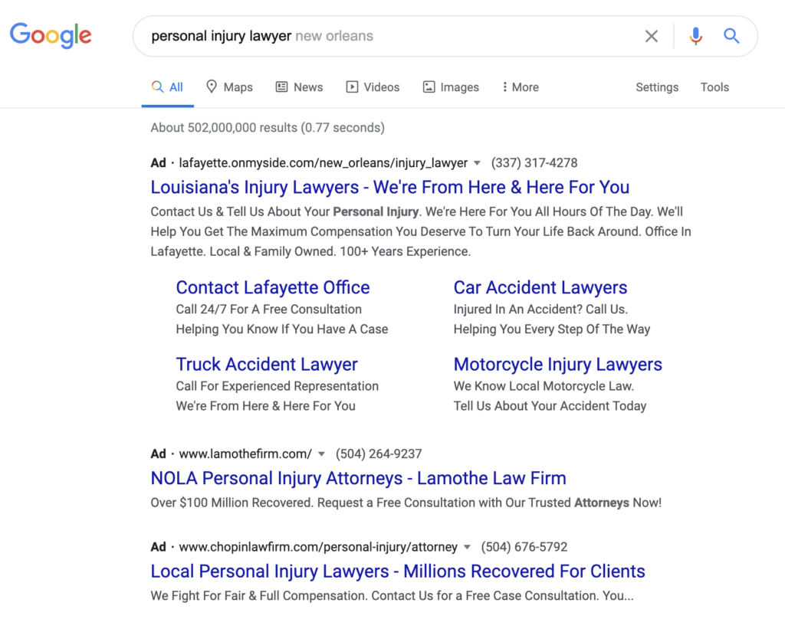Expand dropdown arrow beside www.lamothefirm.com URL
The height and width of the screenshot is (619, 785).
321,454
